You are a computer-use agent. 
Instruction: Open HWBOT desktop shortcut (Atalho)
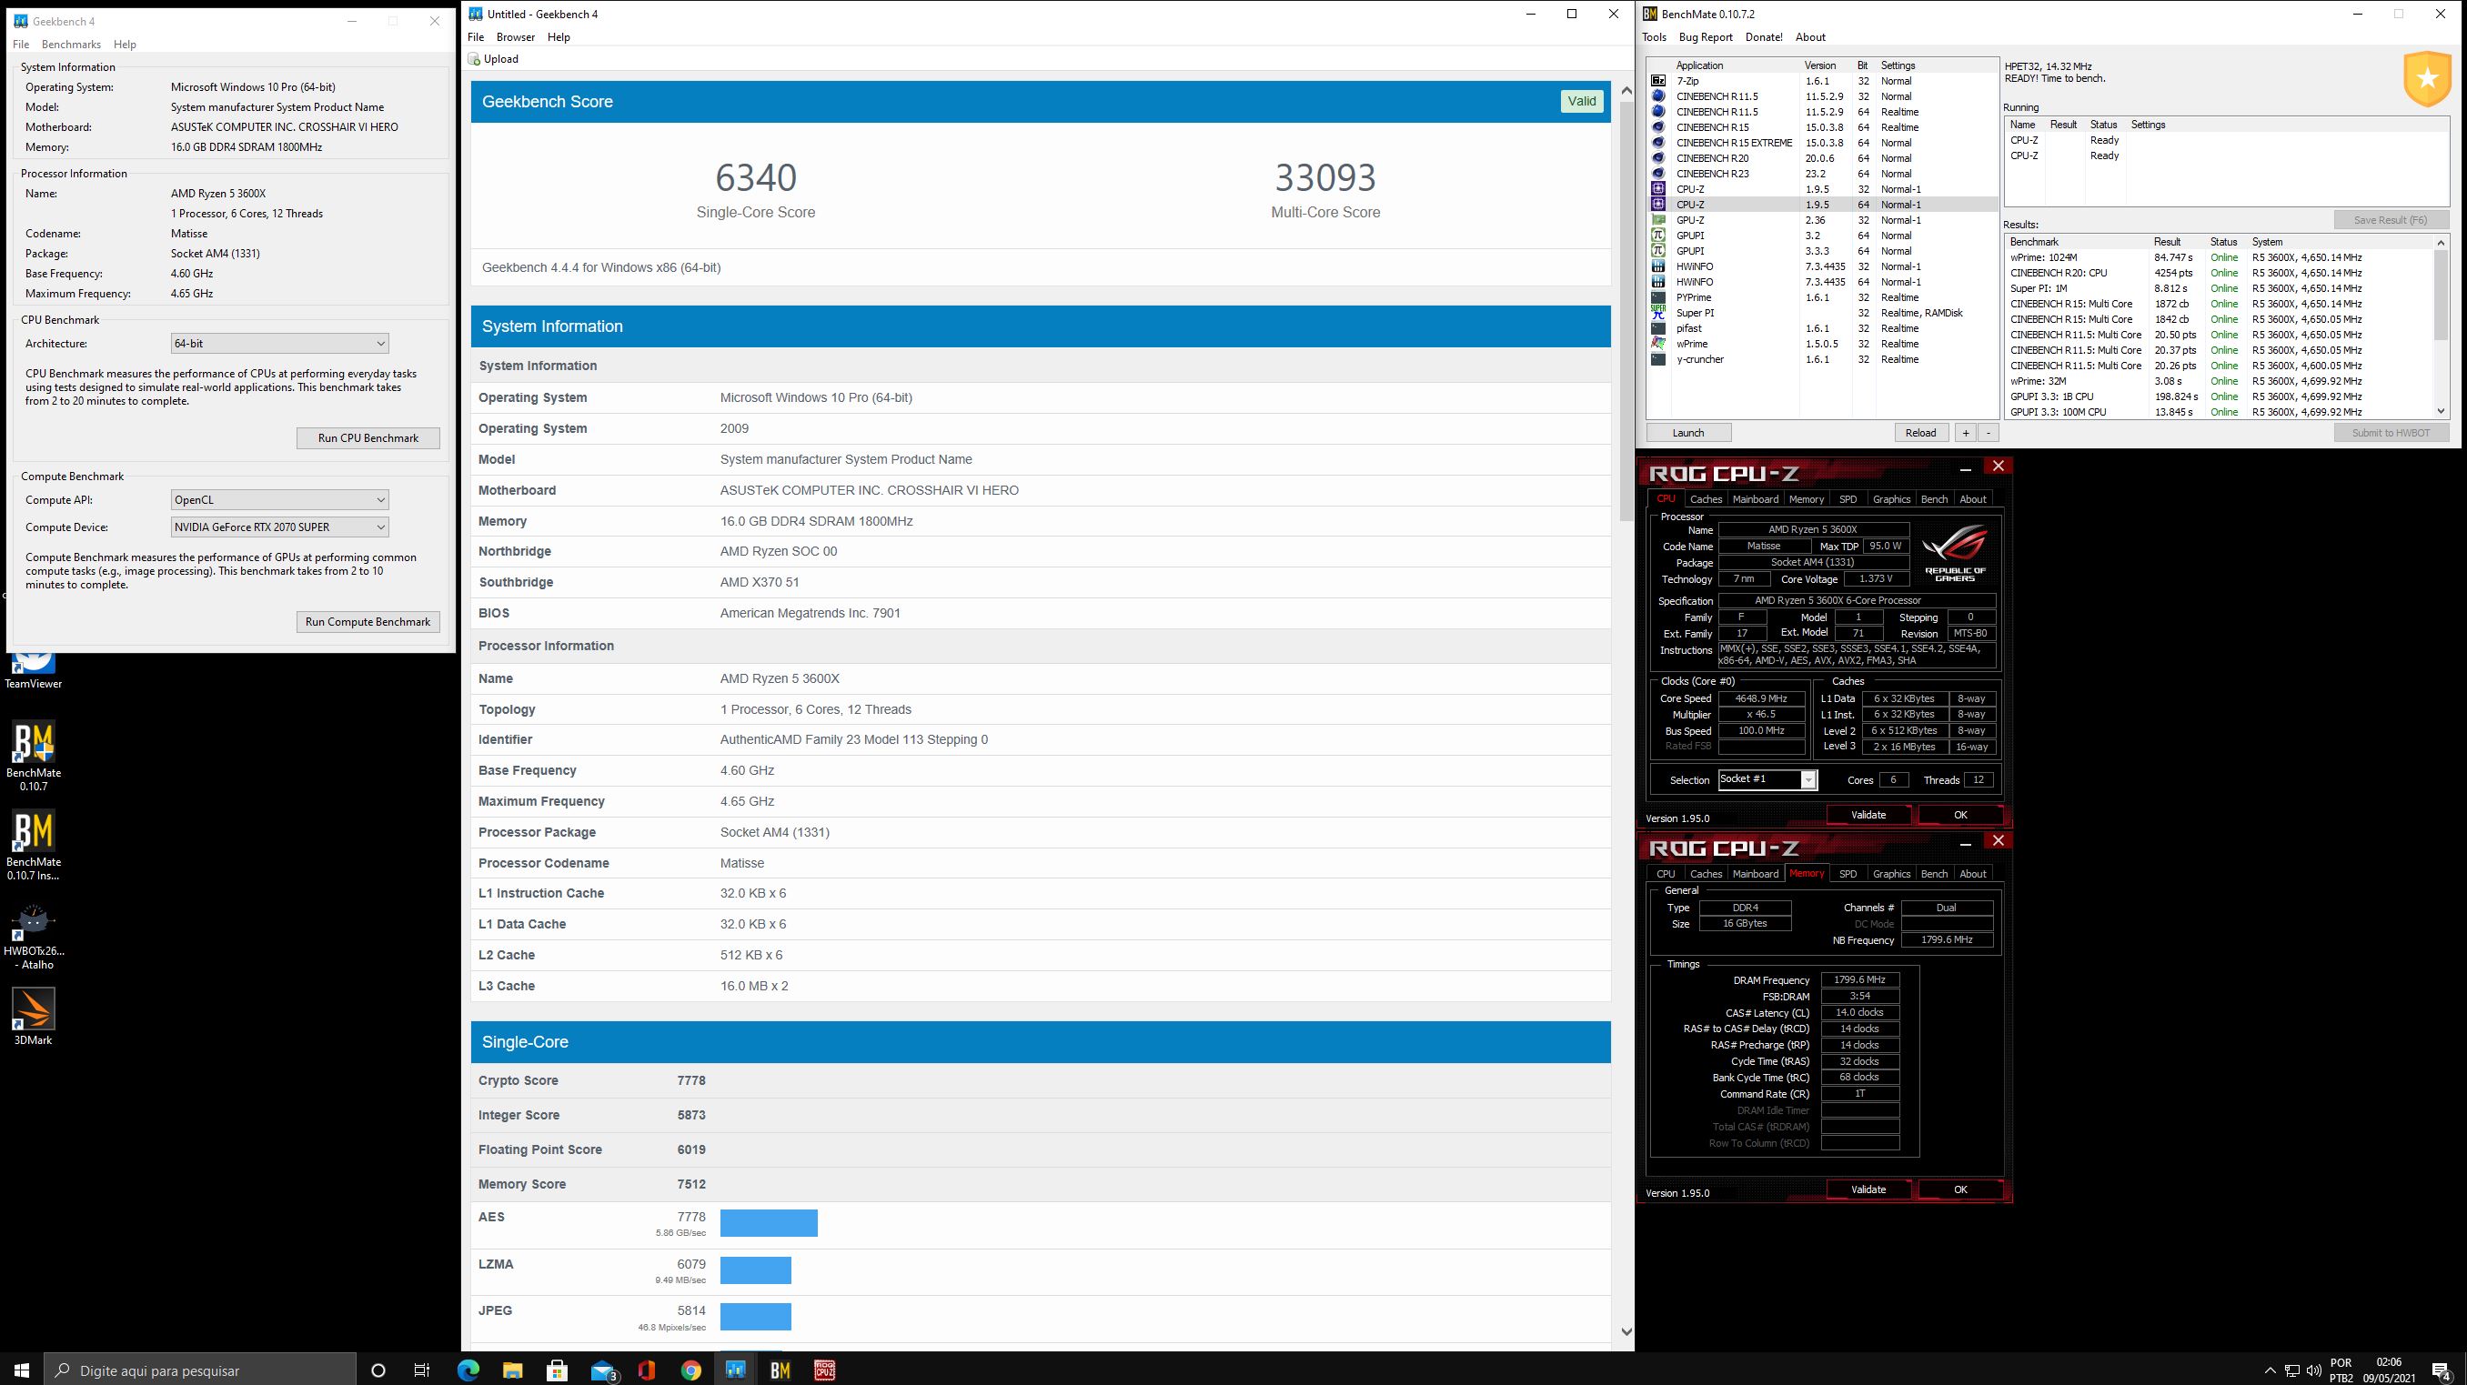(34, 936)
